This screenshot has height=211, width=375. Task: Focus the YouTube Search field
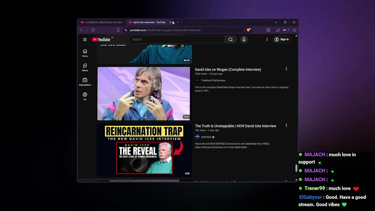click(177, 40)
